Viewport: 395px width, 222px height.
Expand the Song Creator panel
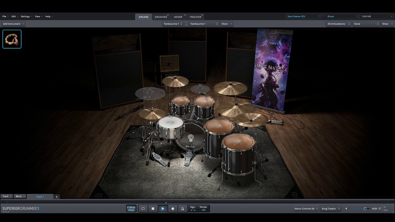(330, 209)
